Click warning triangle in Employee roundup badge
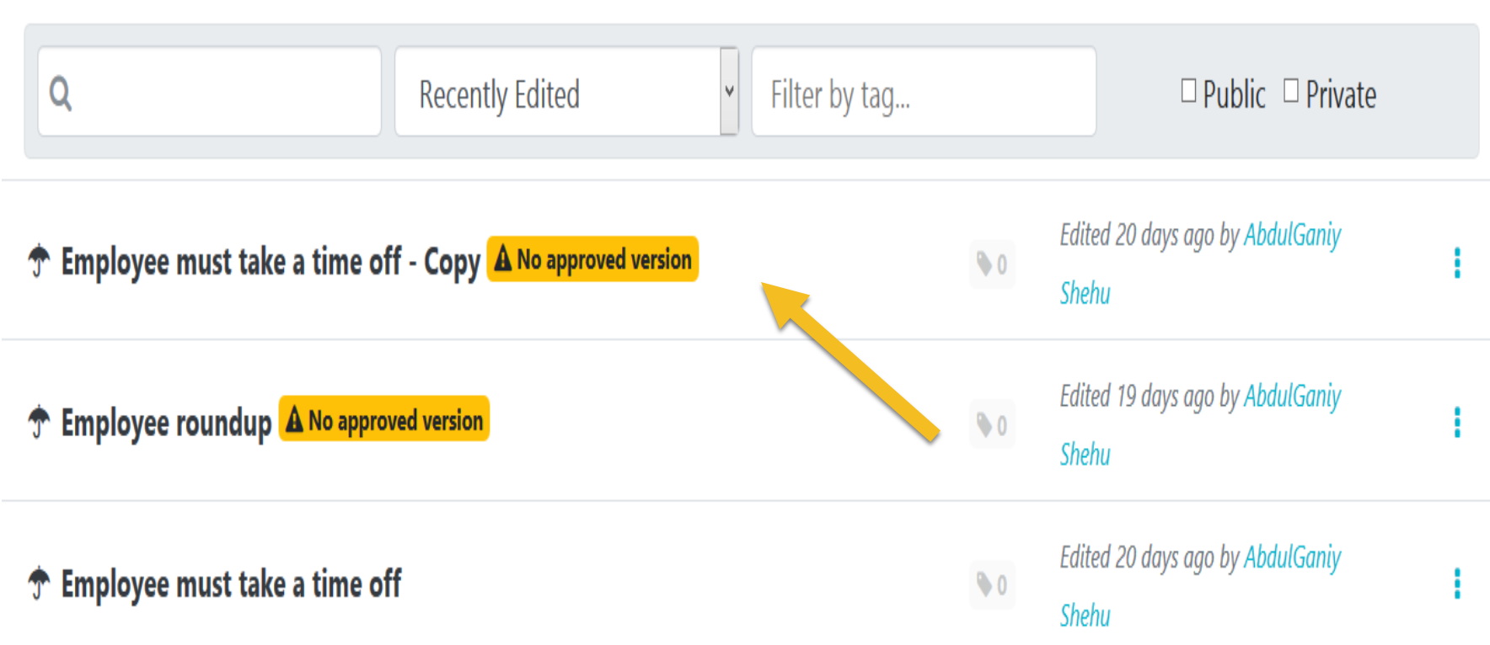This screenshot has width=1490, height=645. pyautogui.click(x=294, y=418)
